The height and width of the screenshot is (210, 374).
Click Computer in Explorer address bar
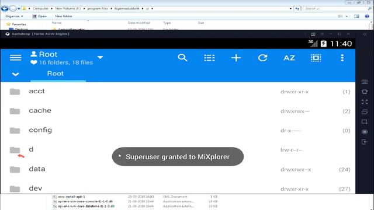[x=40, y=8]
